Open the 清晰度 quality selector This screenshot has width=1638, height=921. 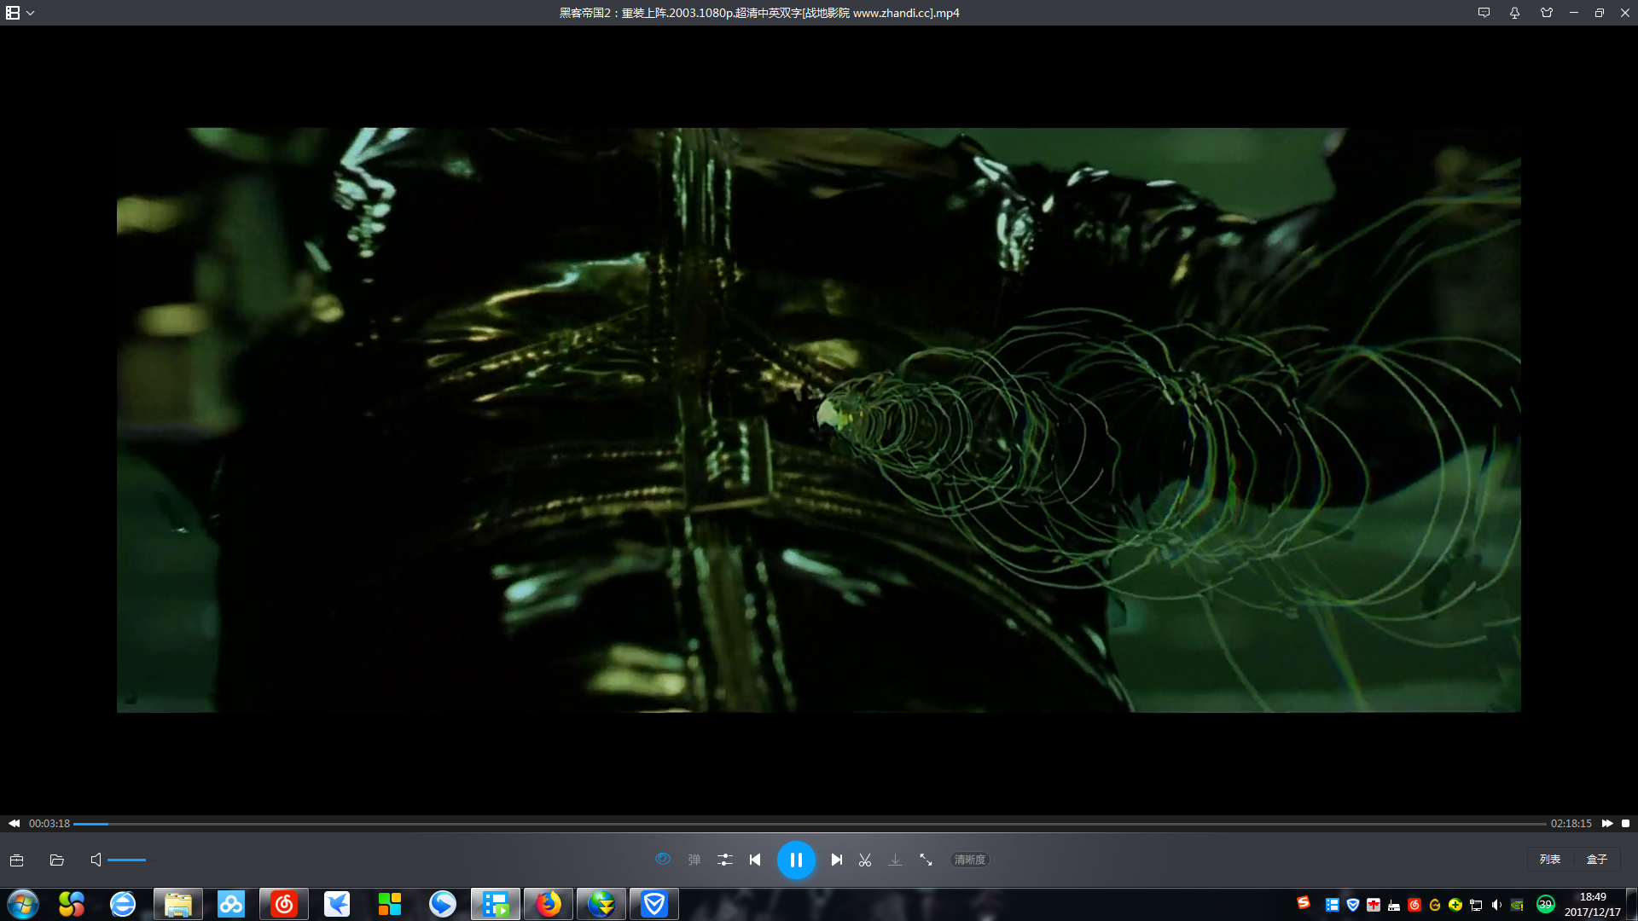coord(970,860)
